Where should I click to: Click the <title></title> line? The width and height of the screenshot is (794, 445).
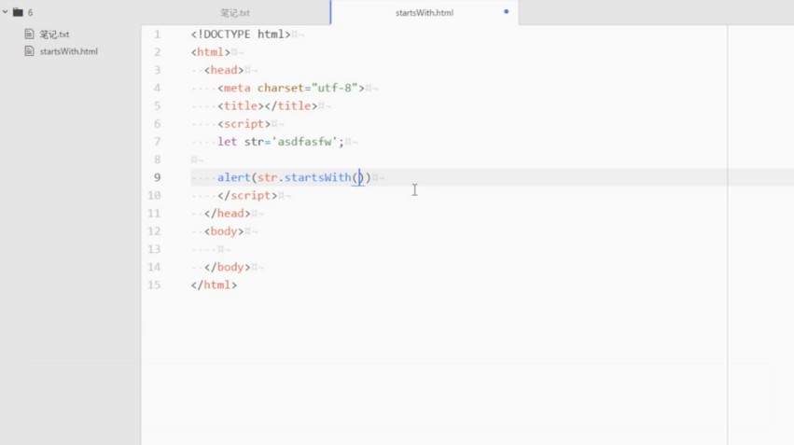(x=268, y=105)
